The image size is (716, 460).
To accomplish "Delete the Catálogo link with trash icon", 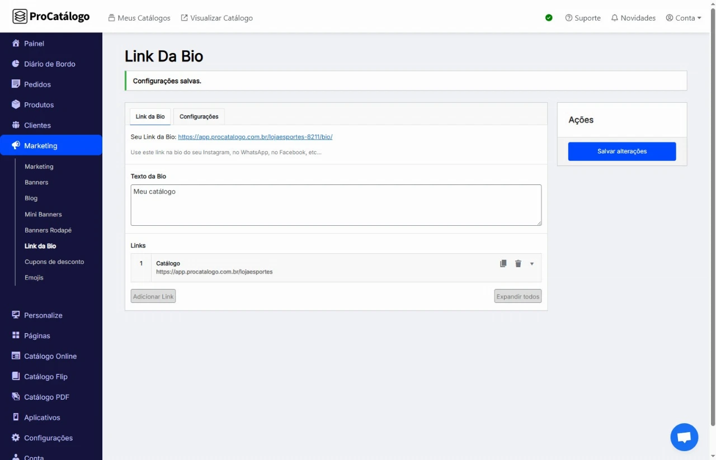I will (x=518, y=264).
